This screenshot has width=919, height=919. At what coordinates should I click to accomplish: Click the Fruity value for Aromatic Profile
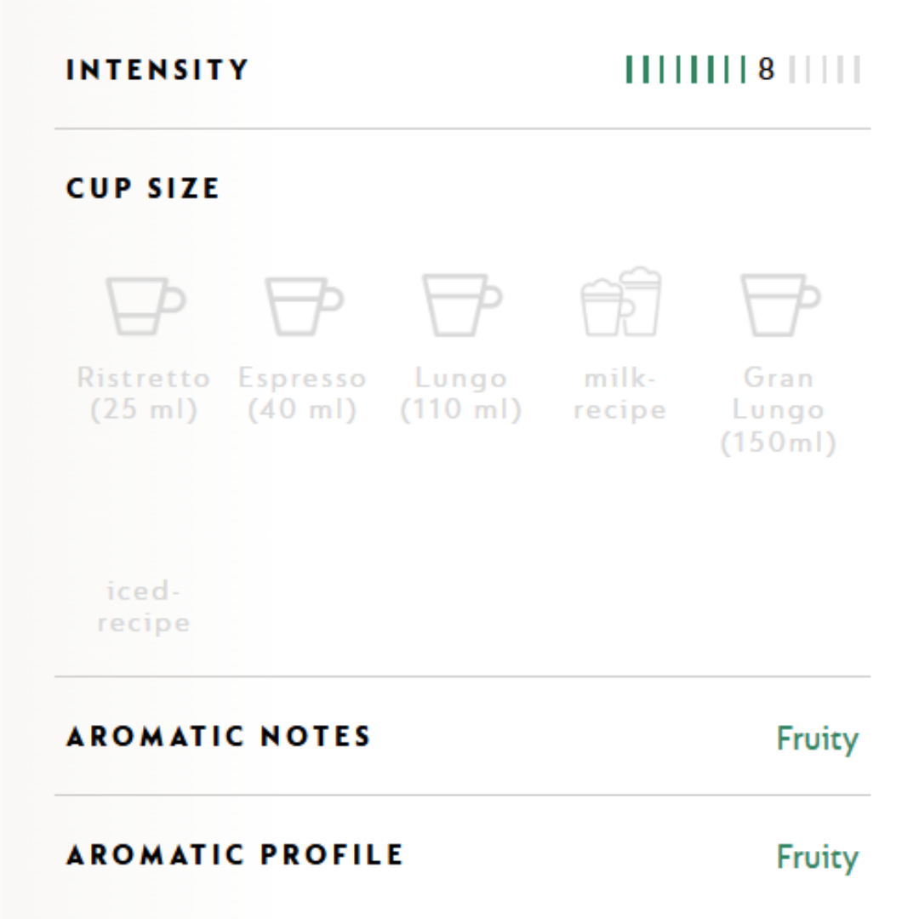[x=818, y=857]
